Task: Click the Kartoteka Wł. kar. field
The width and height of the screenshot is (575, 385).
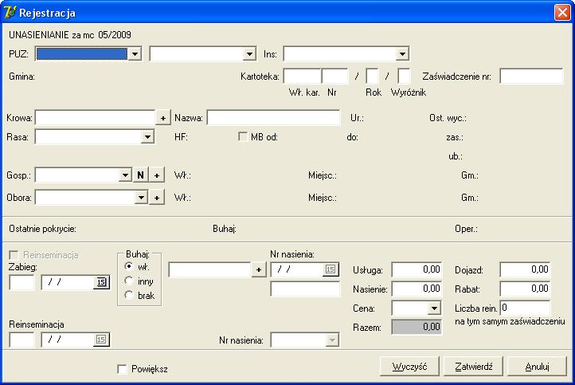Action: pyautogui.click(x=303, y=77)
